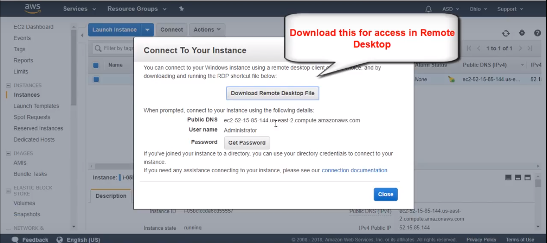The width and height of the screenshot is (547, 243).
Task: Open Volumes in the sidebar
Action: [24, 203]
